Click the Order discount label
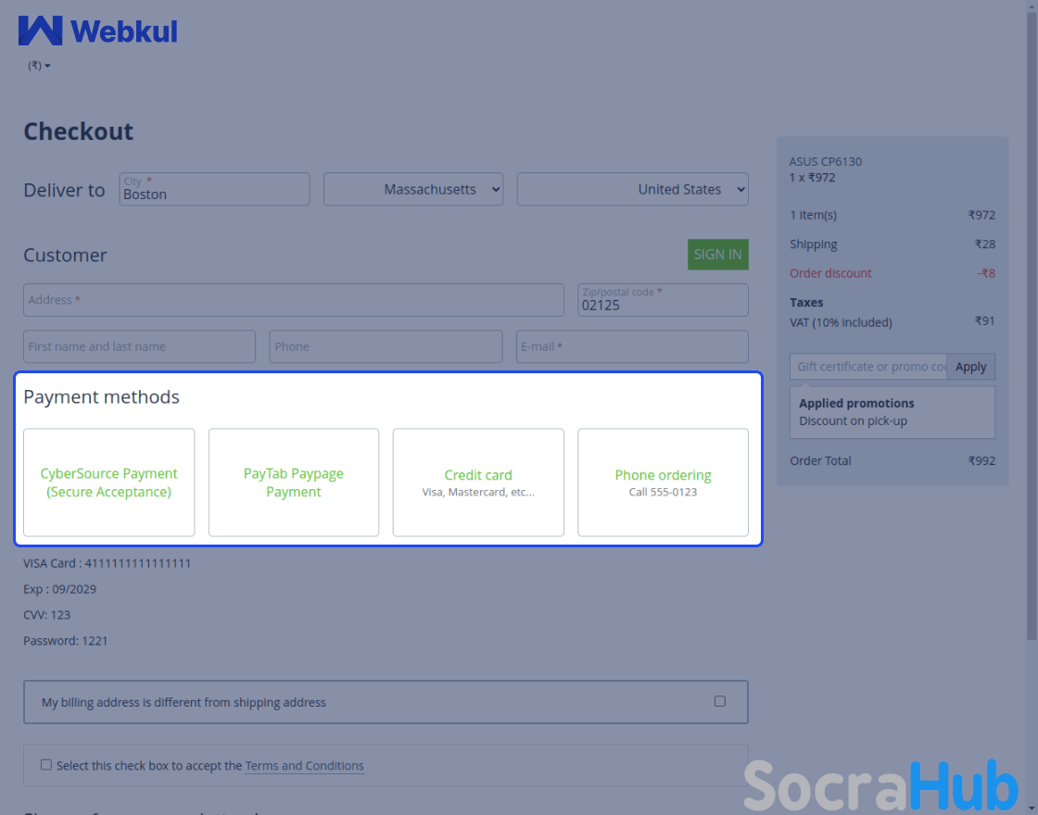The height and width of the screenshot is (815, 1038). tap(830, 273)
